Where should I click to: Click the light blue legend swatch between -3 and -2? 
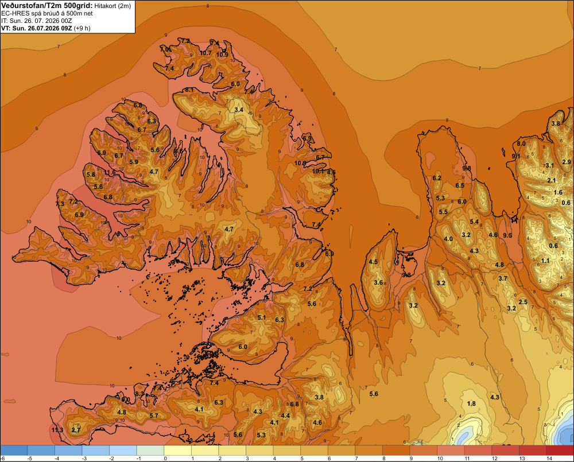(95, 451)
